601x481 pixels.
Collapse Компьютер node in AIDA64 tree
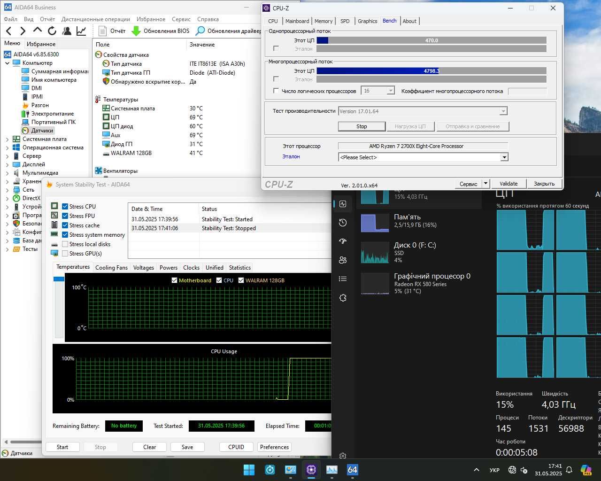pos(7,63)
